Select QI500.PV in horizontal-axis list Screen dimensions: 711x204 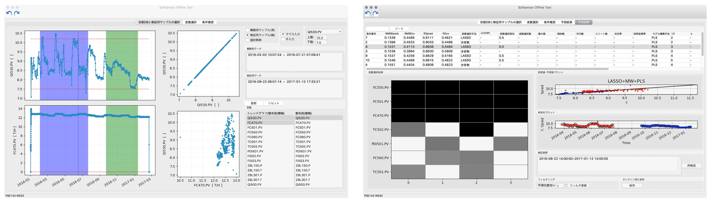tap(270, 185)
